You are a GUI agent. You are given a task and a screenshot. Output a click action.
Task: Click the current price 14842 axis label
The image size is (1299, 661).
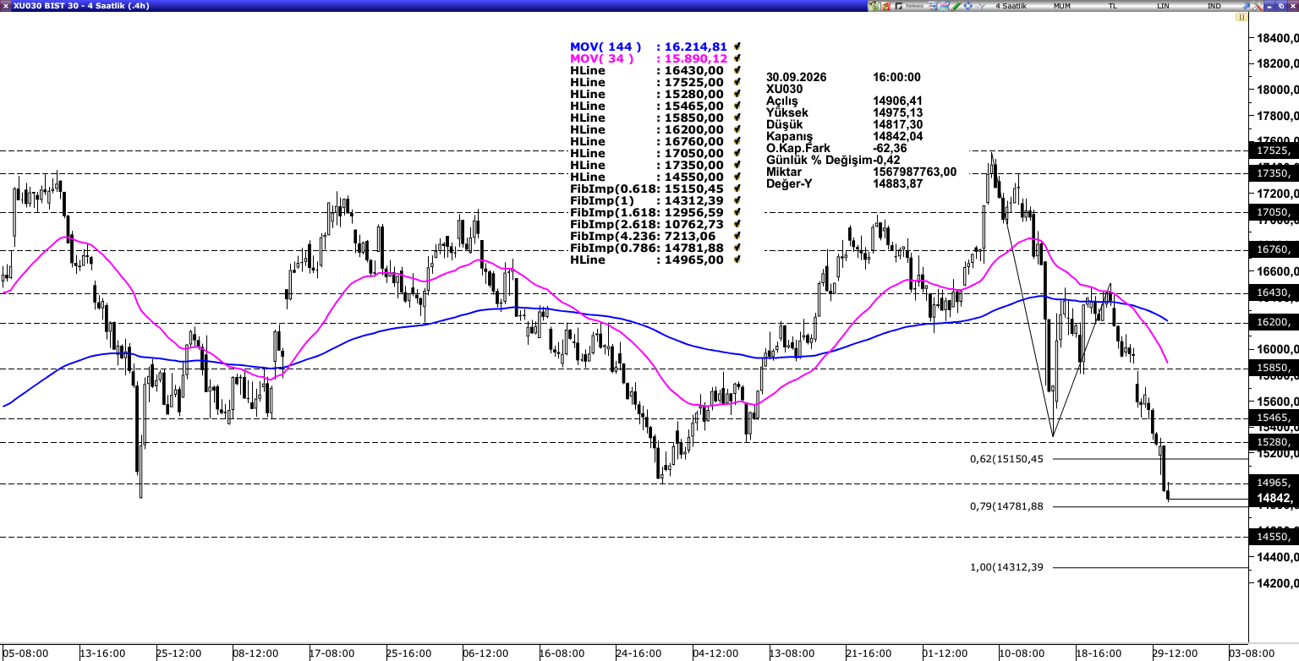point(1274,499)
